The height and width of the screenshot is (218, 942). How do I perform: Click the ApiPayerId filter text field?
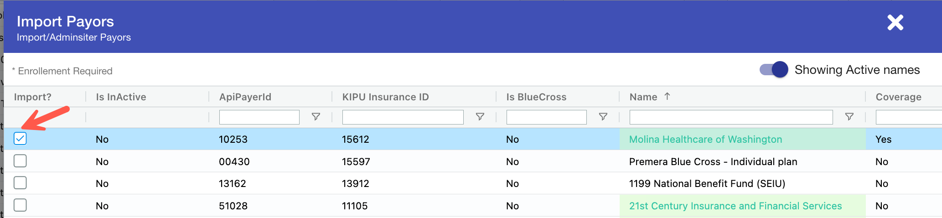click(259, 117)
